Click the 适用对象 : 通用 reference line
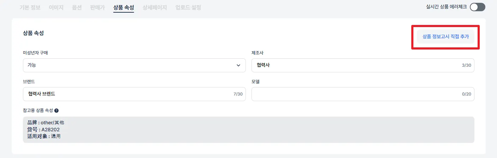The image size is (497, 158). point(44,136)
